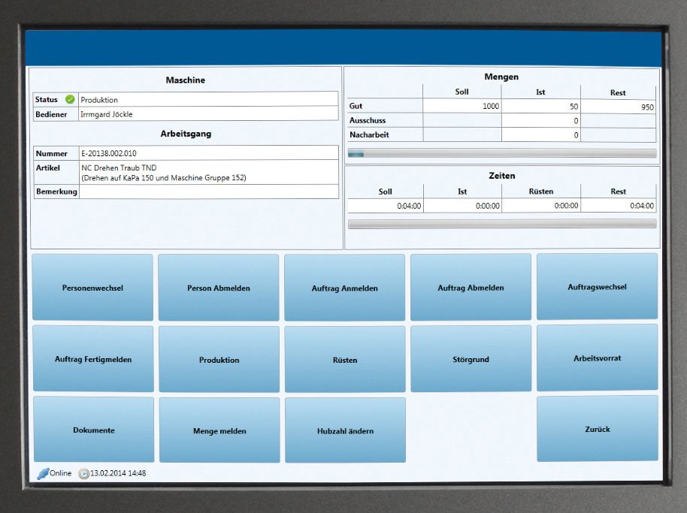Screen dimensions: 687x513
Task: Mark order done with Auftrag Fertigmelden
Action: (x=93, y=358)
